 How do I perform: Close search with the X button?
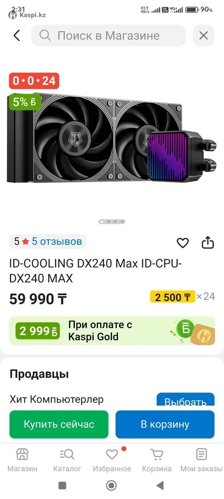pyautogui.click(x=204, y=35)
